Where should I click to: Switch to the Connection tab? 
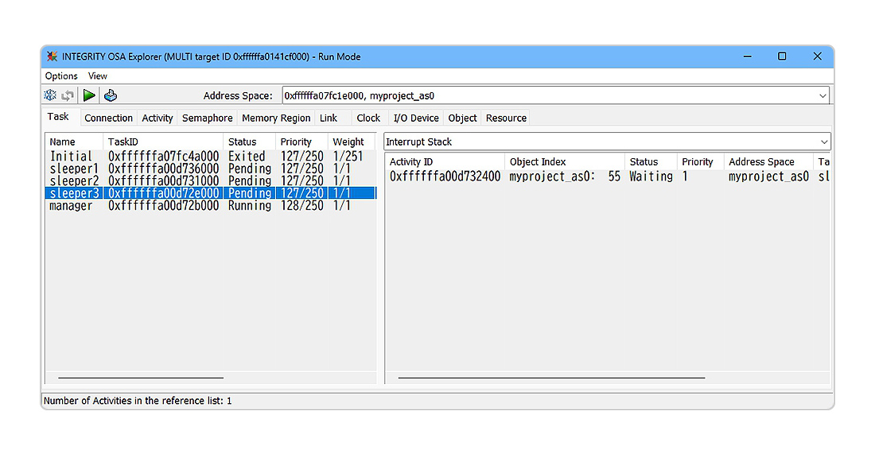pyautogui.click(x=108, y=118)
